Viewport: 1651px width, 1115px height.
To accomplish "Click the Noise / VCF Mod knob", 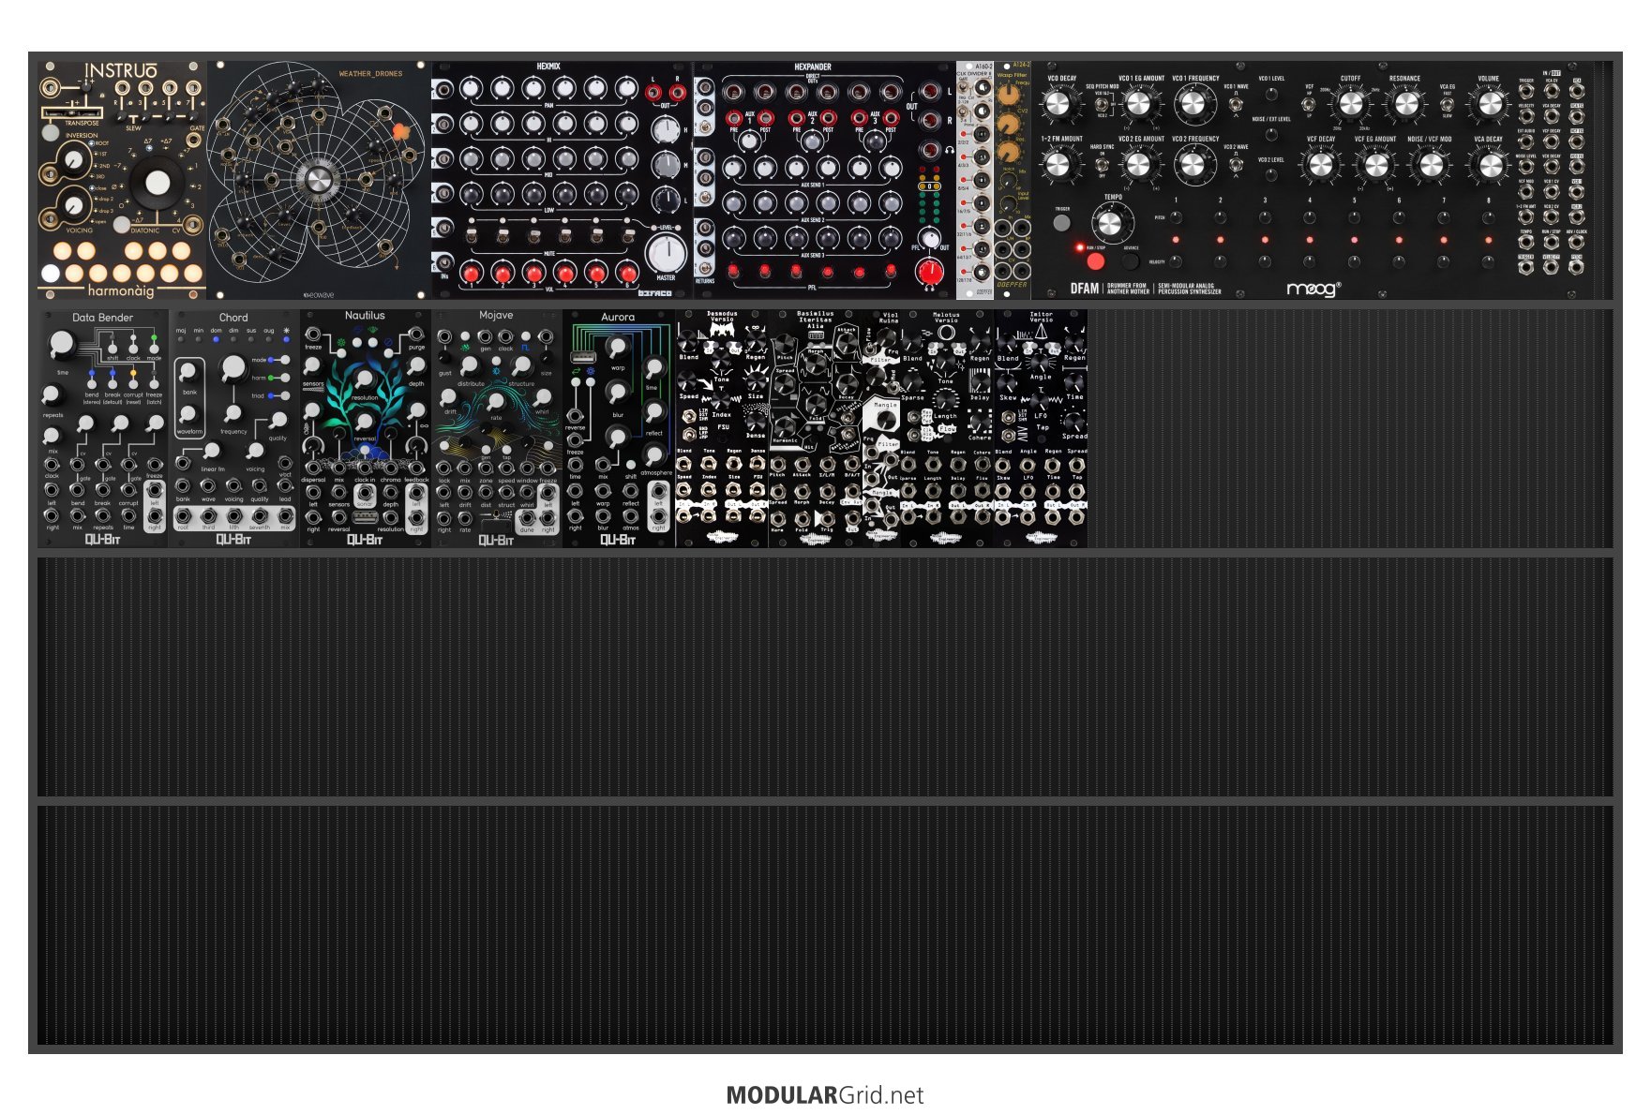I will point(1430,165).
